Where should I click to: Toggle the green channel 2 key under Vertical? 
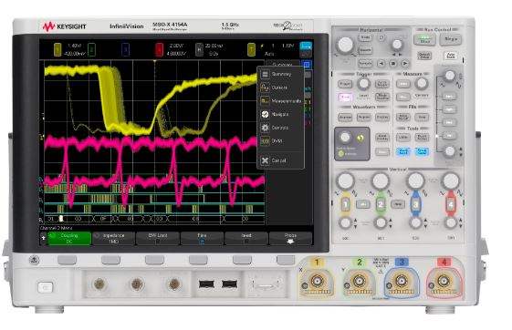pyautogui.click(x=381, y=204)
